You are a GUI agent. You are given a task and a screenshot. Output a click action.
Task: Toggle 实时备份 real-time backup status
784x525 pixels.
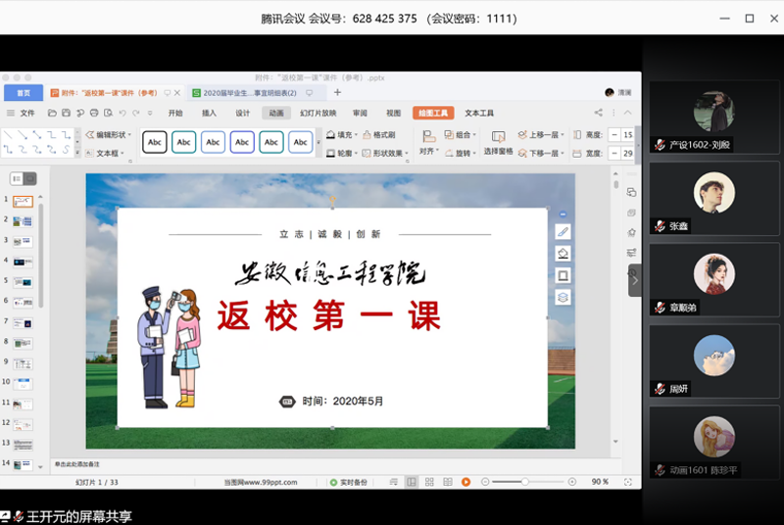pyautogui.click(x=349, y=482)
